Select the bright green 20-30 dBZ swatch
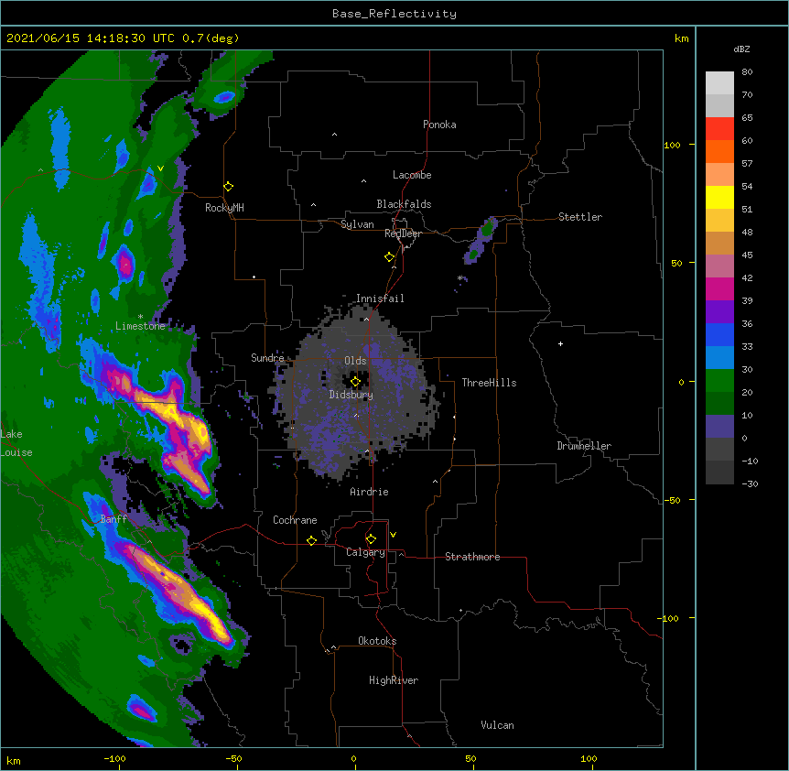789x771 pixels. tap(719, 381)
